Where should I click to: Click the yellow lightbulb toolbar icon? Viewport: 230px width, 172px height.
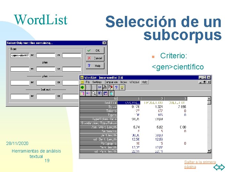tap(122, 88)
